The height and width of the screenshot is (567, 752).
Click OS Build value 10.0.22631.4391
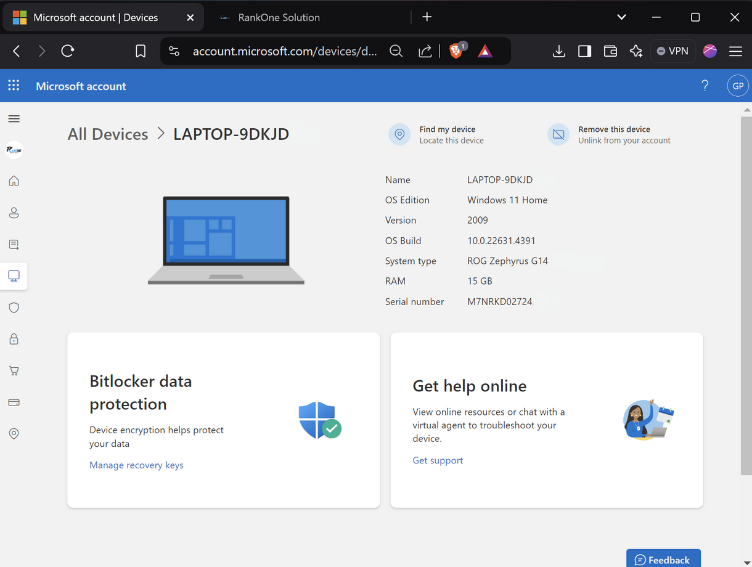pyautogui.click(x=501, y=241)
